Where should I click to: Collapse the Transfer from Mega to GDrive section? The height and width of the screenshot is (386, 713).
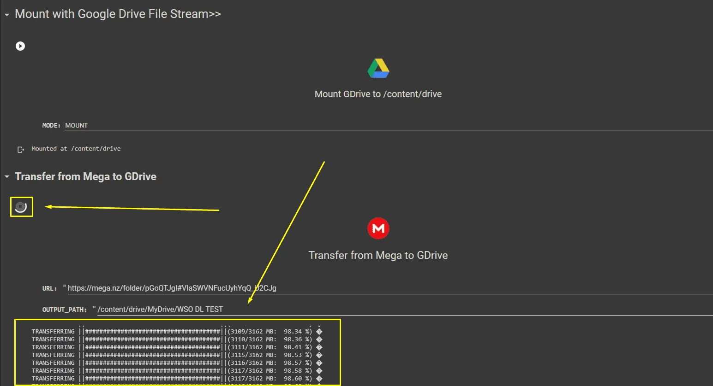[7, 177]
